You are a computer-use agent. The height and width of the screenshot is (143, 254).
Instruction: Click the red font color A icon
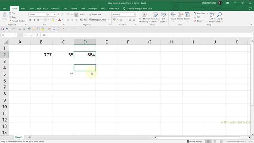pyautogui.click(x=60, y=20)
